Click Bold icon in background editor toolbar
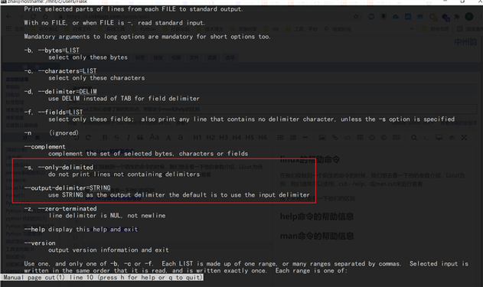 click(x=105, y=138)
